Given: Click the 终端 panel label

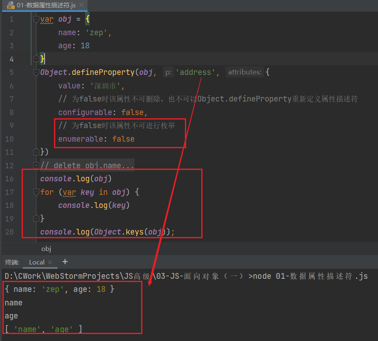Looking at the screenshot, I should [12, 262].
